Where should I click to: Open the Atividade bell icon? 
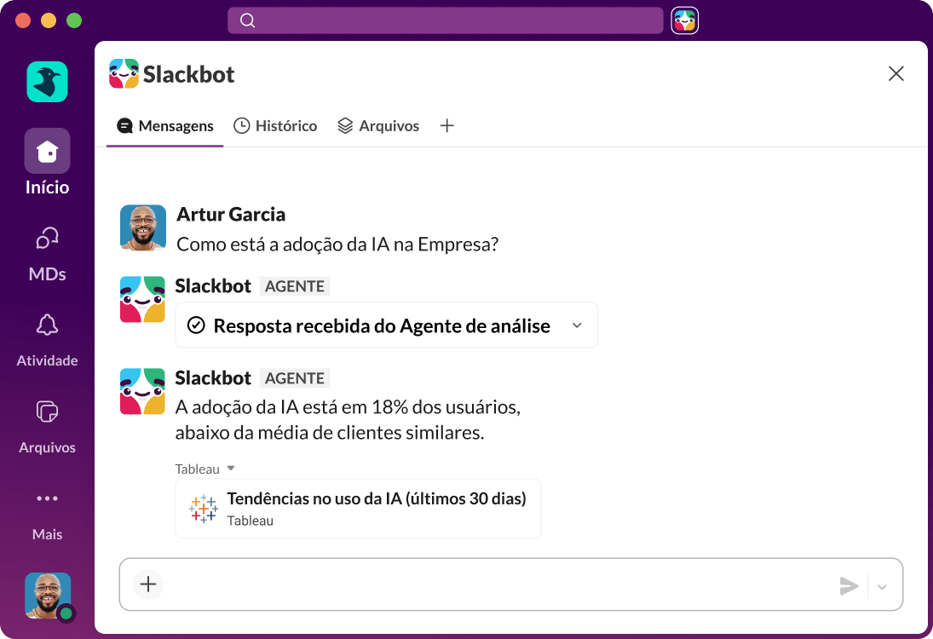47,324
